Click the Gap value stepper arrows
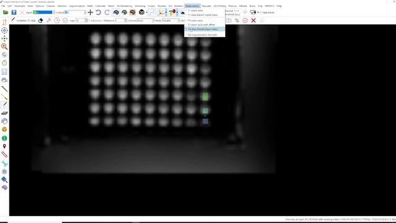This screenshot has height=223, width=396. (x=87, y=20)
